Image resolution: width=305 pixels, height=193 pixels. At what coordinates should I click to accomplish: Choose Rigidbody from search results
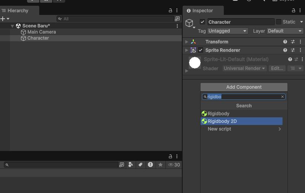(x=241, y=114)
